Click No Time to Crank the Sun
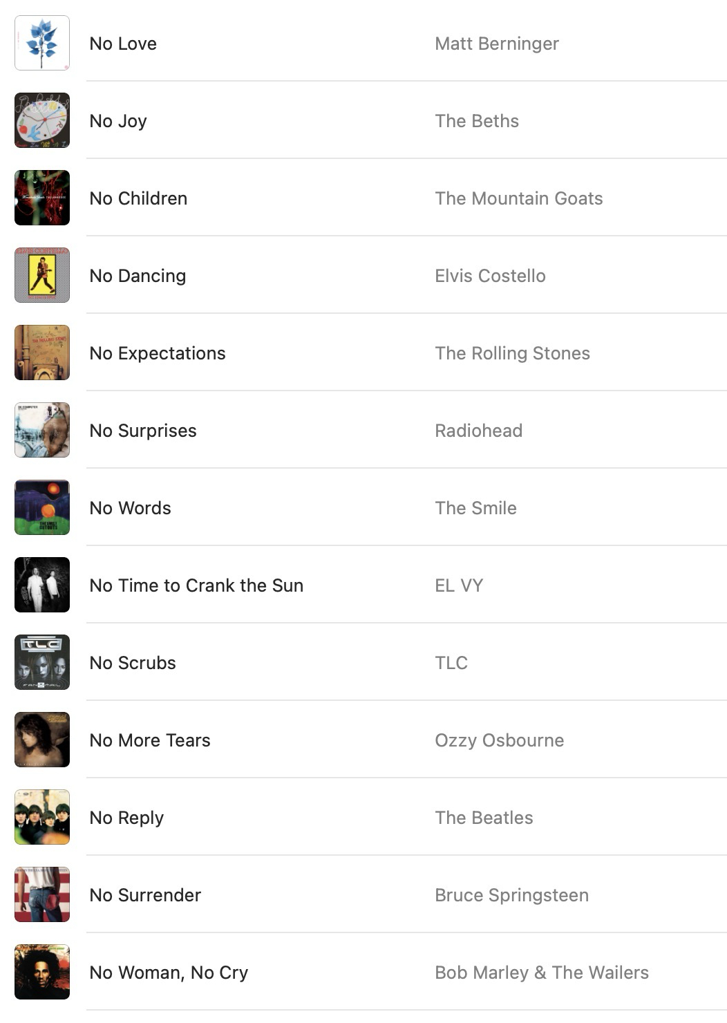This screenshot has height=1023, width=727. (196, 585)
